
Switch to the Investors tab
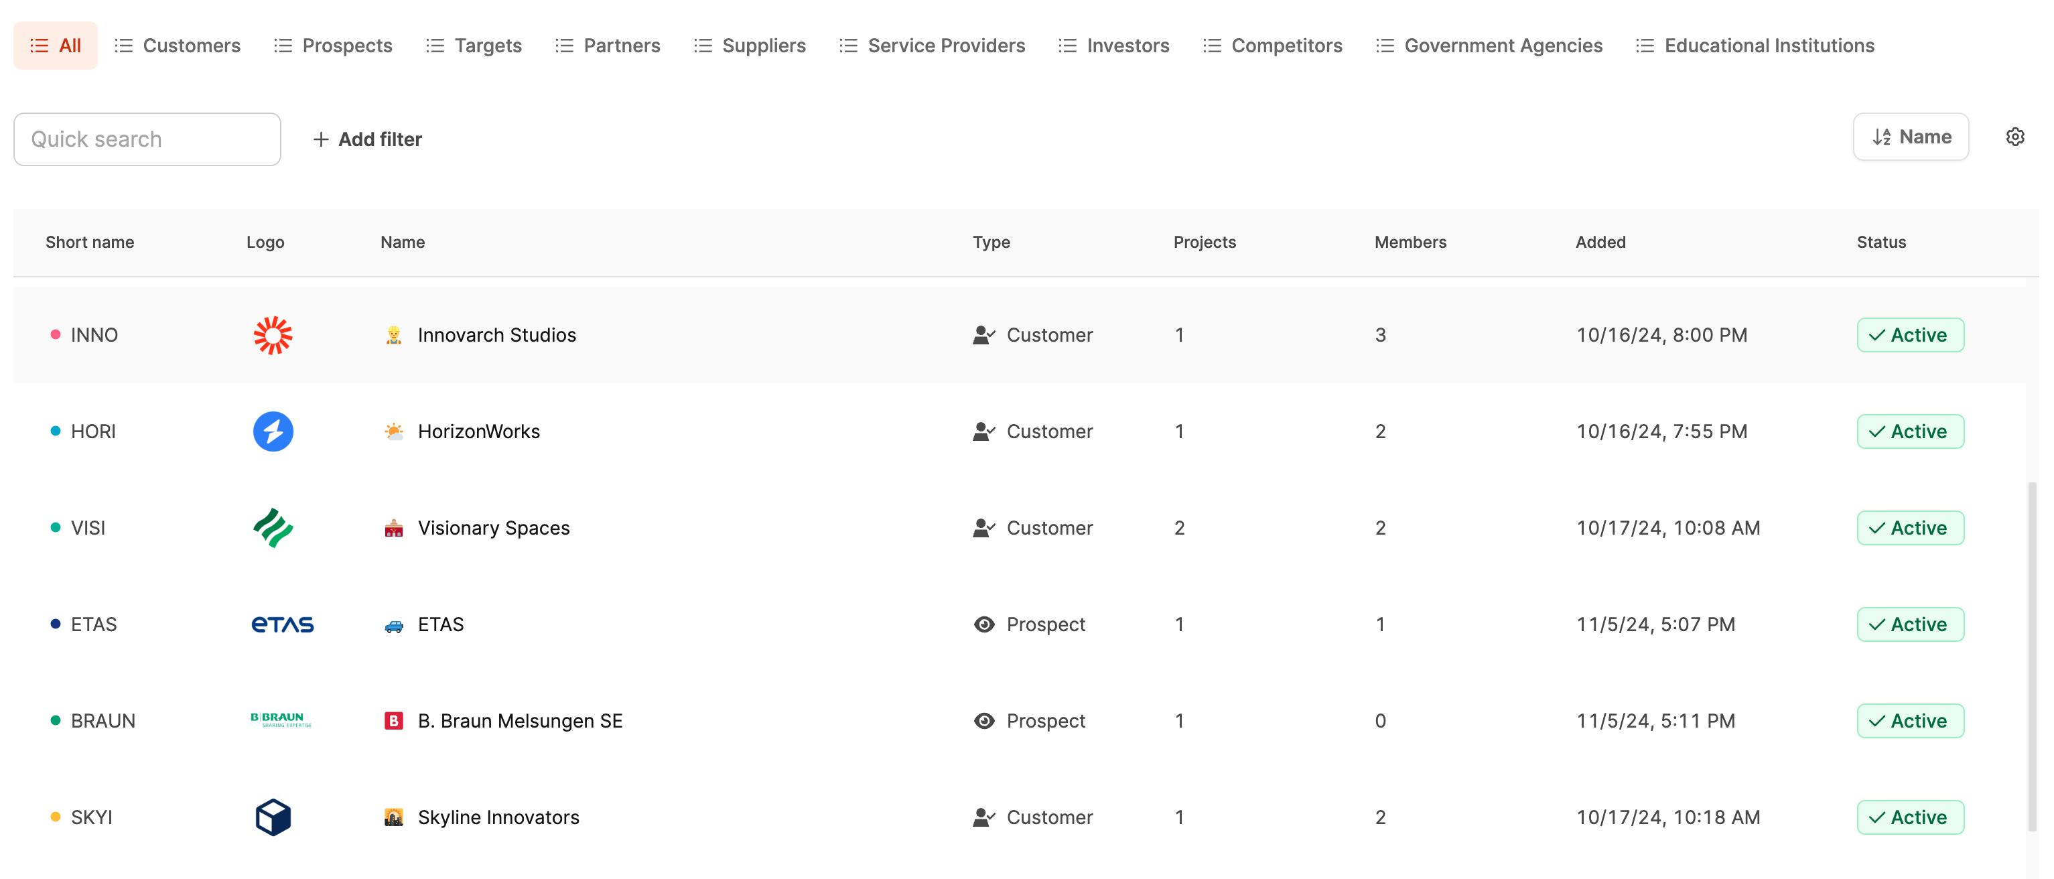point(1113,46)
